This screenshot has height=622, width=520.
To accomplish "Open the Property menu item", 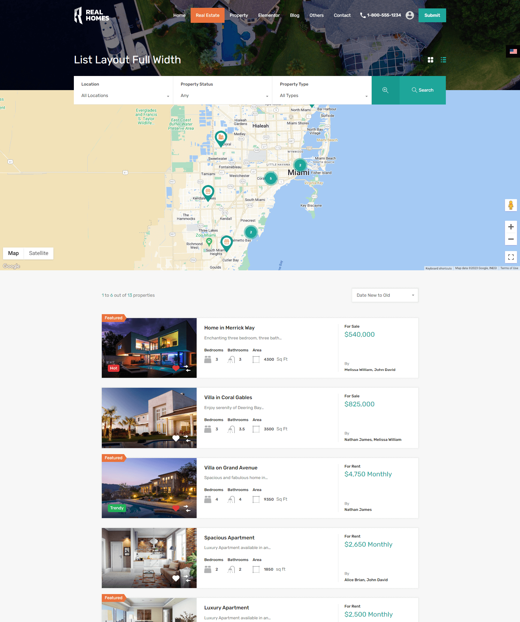I will [239, 15].
